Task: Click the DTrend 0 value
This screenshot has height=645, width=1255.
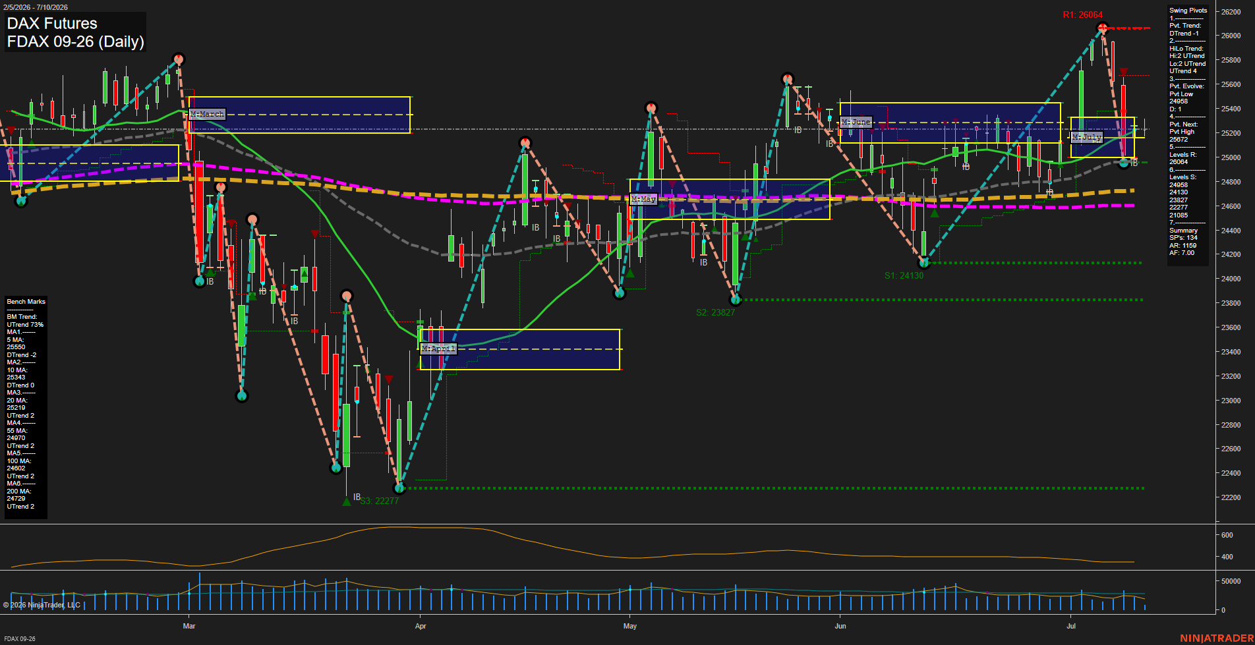Action: (x=20, y=385)
